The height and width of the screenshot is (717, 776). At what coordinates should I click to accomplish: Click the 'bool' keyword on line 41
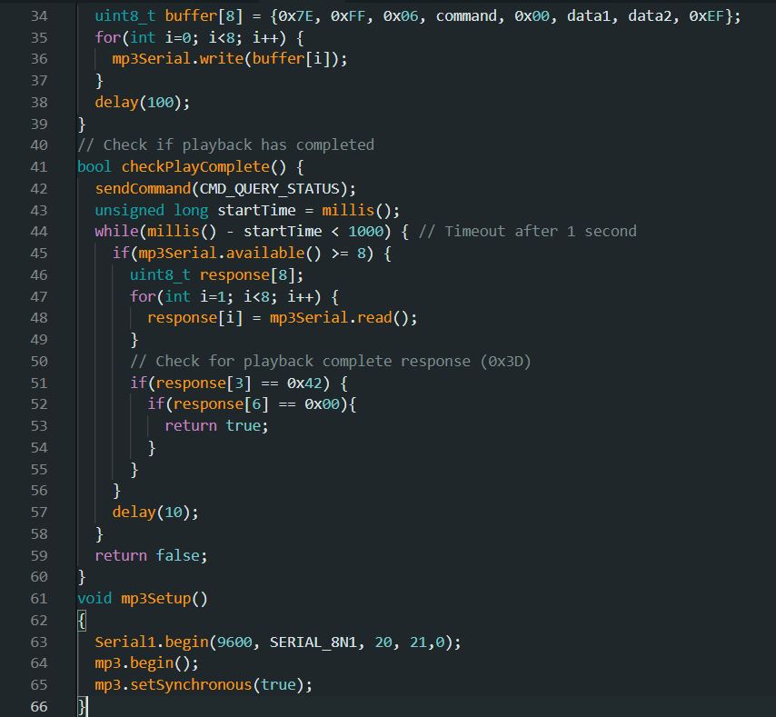(x=94, y=167)
